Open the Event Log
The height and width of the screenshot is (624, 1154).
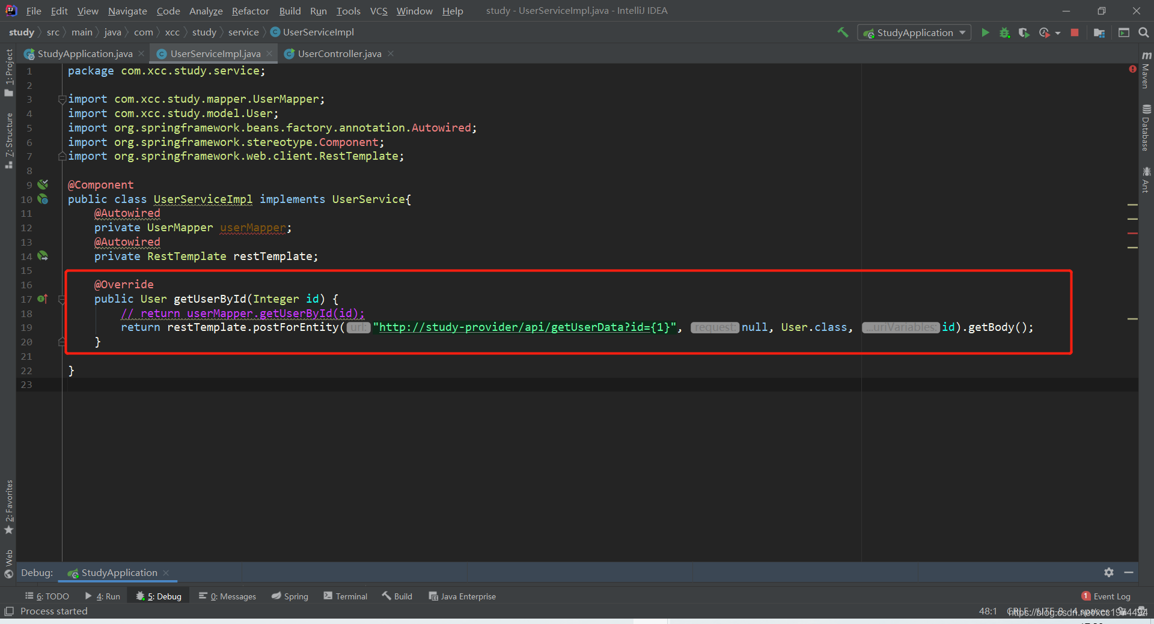click(1106, 596)
